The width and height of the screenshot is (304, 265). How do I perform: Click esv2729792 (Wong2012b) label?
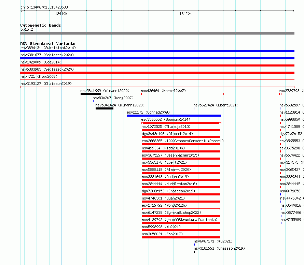coord(164,205)
